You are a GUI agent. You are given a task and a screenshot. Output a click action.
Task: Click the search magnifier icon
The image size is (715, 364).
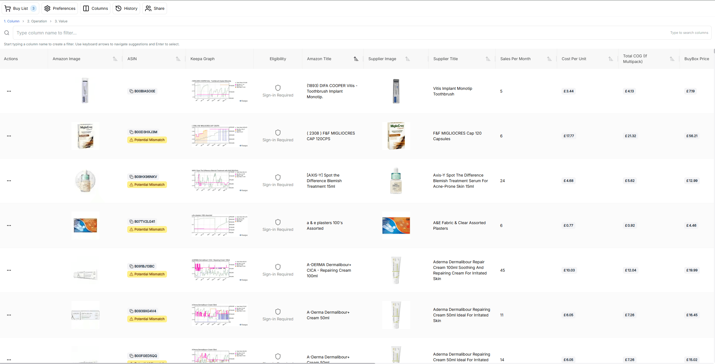pyautogui.click(x=7, y=33)
